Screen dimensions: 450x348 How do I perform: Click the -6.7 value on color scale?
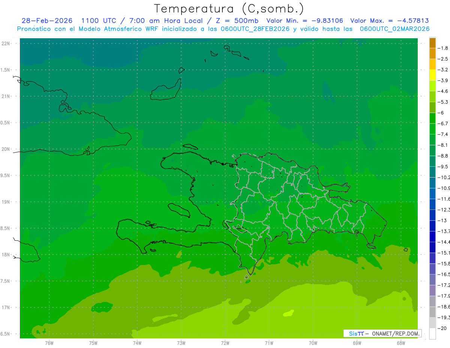(x=443, y=124)
